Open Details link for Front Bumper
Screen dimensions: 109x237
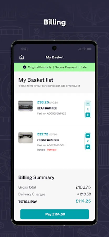pyautogui.click(x=41, y=150)
